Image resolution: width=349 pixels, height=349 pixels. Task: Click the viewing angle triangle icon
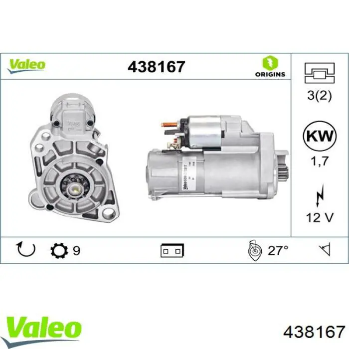tap(325, 250)
